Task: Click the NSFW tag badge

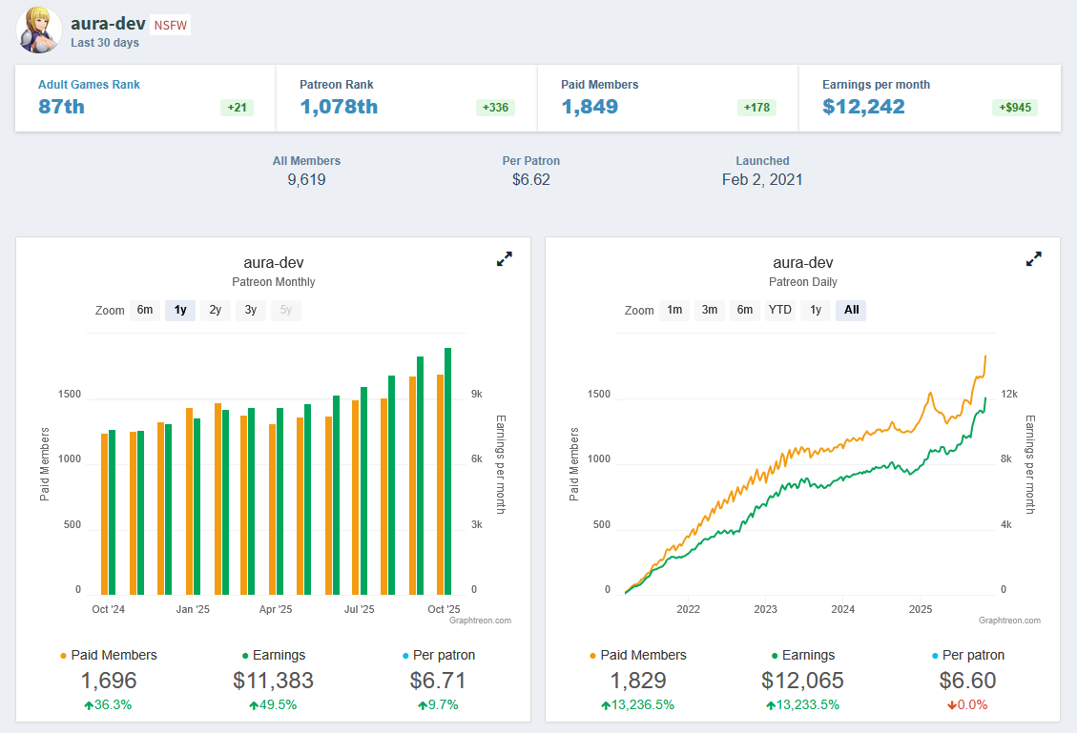Action: [171, 26]
